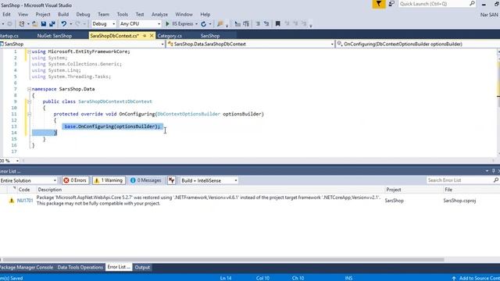Click the warning triangle icon for NU1701
Viewport: 500px width, 281px height.
pyautogui.click(x=12, y=201)
